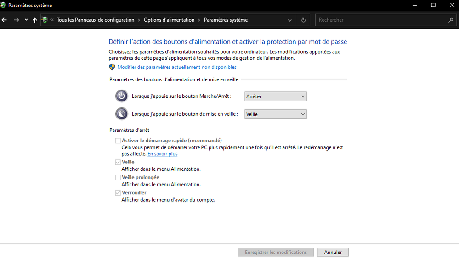
Task: Open the address bar history dropdown
Action: click(289, 20)
